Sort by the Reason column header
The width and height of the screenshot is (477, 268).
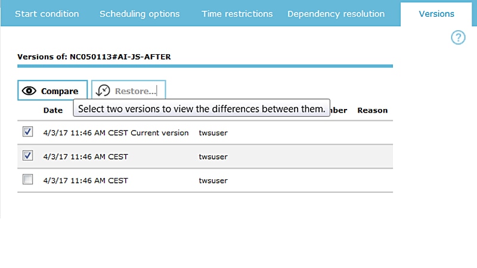[x=372, y=110]
